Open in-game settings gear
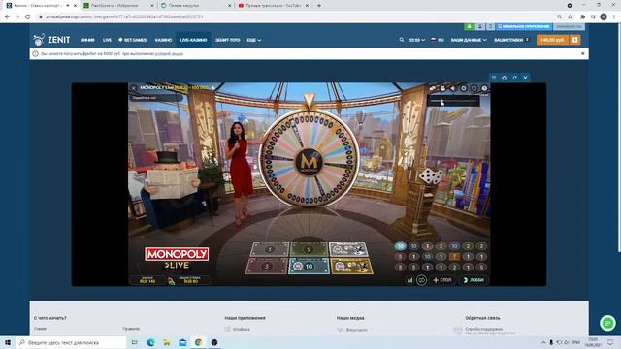 [464, 88]
